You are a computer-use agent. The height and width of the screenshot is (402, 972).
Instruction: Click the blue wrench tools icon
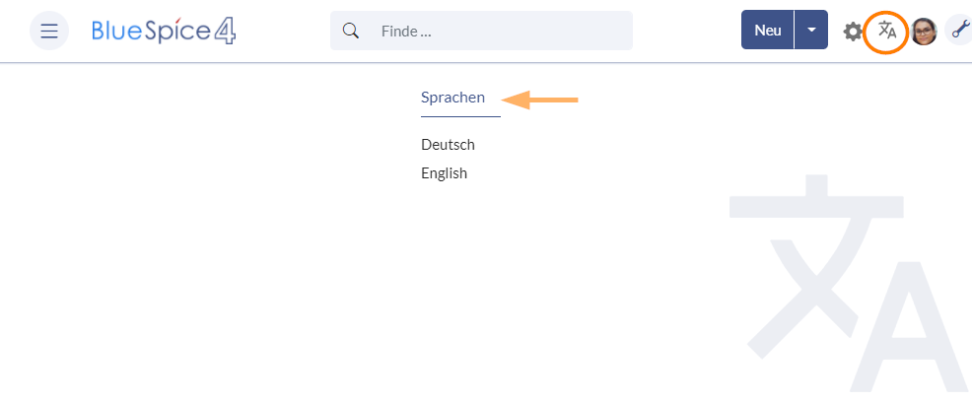pyautogui.click(x=960, y=30)
